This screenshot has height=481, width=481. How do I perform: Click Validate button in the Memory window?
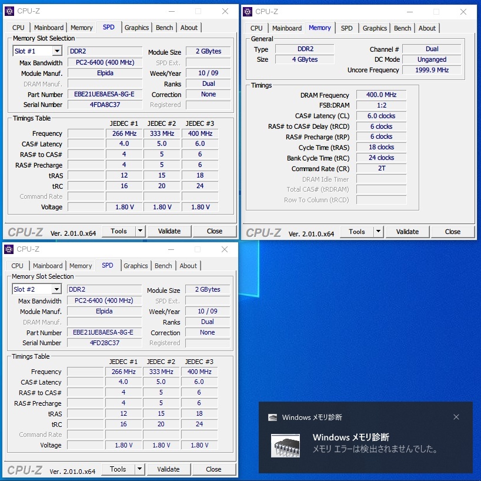[x=407, y=232]
